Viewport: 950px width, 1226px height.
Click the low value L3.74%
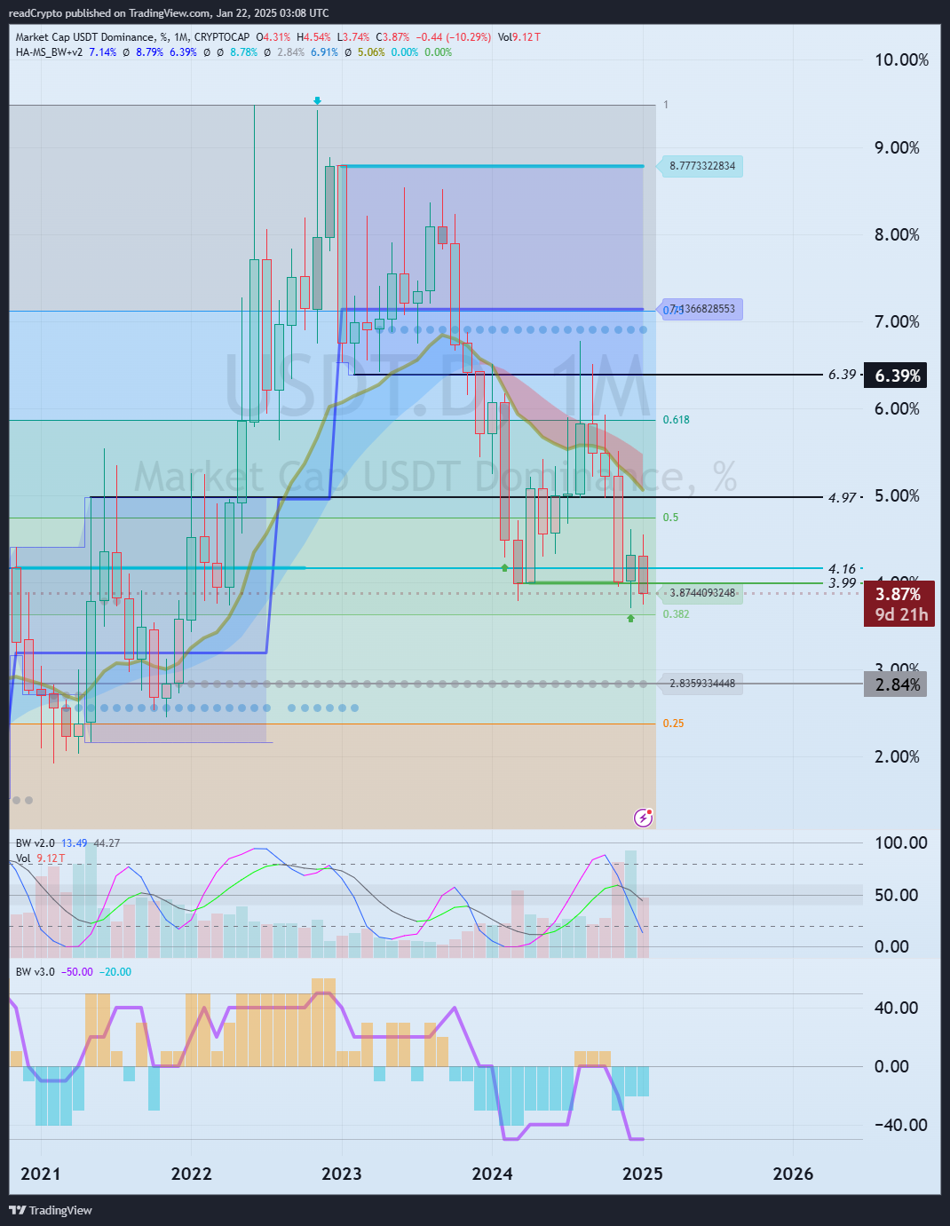point(352,37)
